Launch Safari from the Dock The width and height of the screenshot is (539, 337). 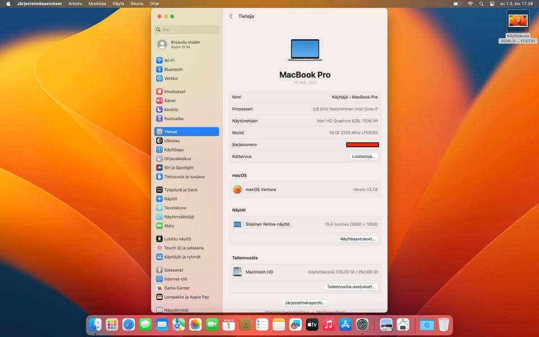[129, 325]
